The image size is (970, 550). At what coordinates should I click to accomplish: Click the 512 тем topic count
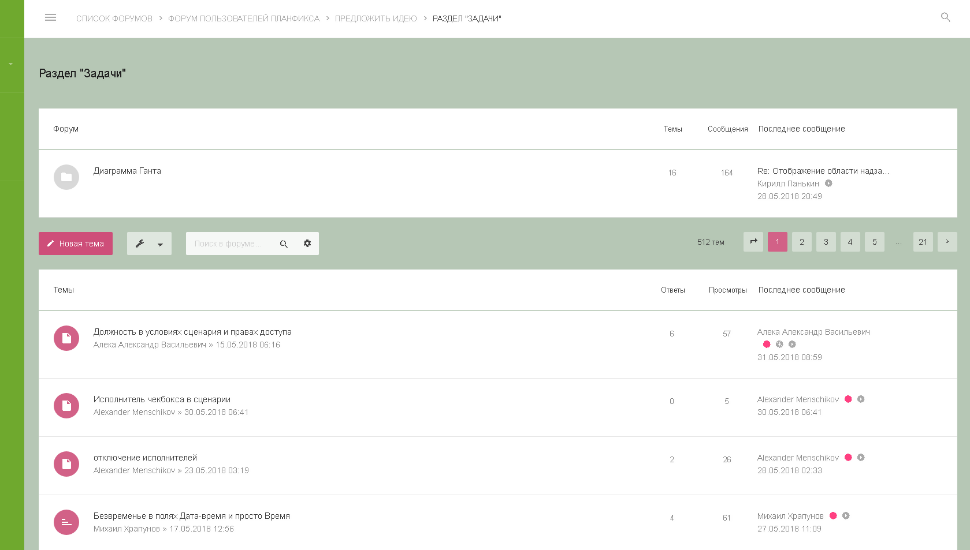click(x=711, y=242)
